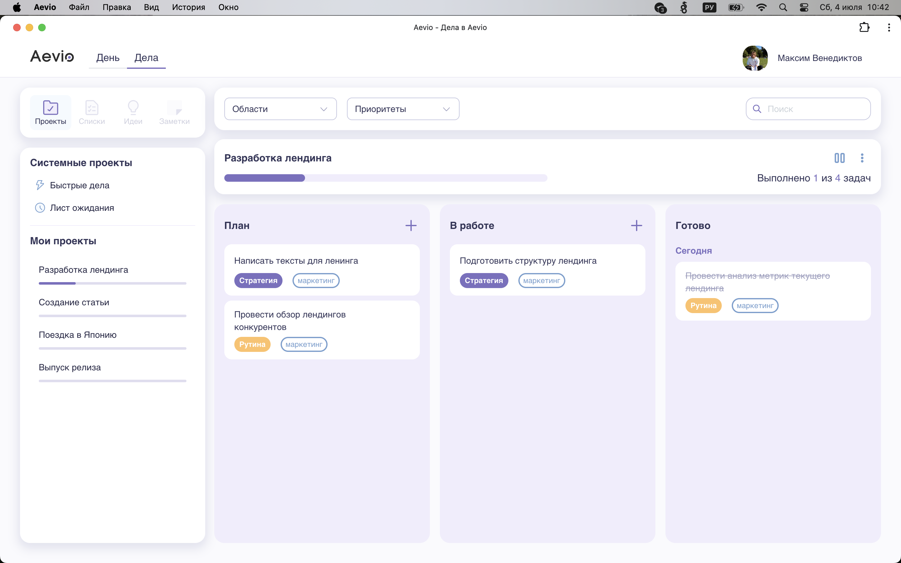Click Рутина tag on completed card
Screen dimensions: 901x563
point(703,305)
